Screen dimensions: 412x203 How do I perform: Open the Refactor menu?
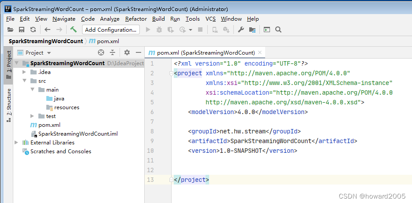pyautogui.click(x=136, y=19)
